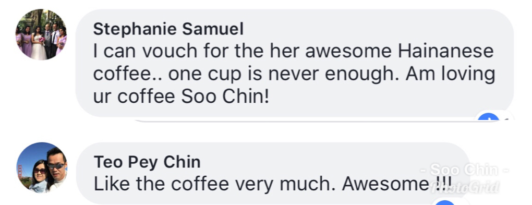View Teo Pey Chin's couple profile picture

click(42, 167)
